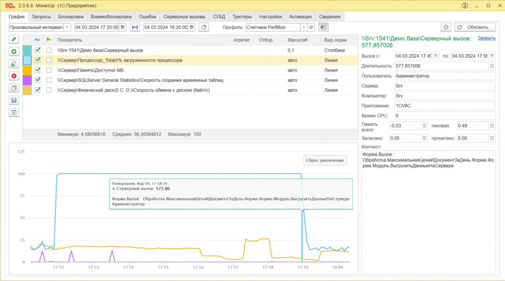This screenshot has width=505, height=281.
Task: Uncheck visibility of Память\Доступно МБ row
Action: [37, 70]
